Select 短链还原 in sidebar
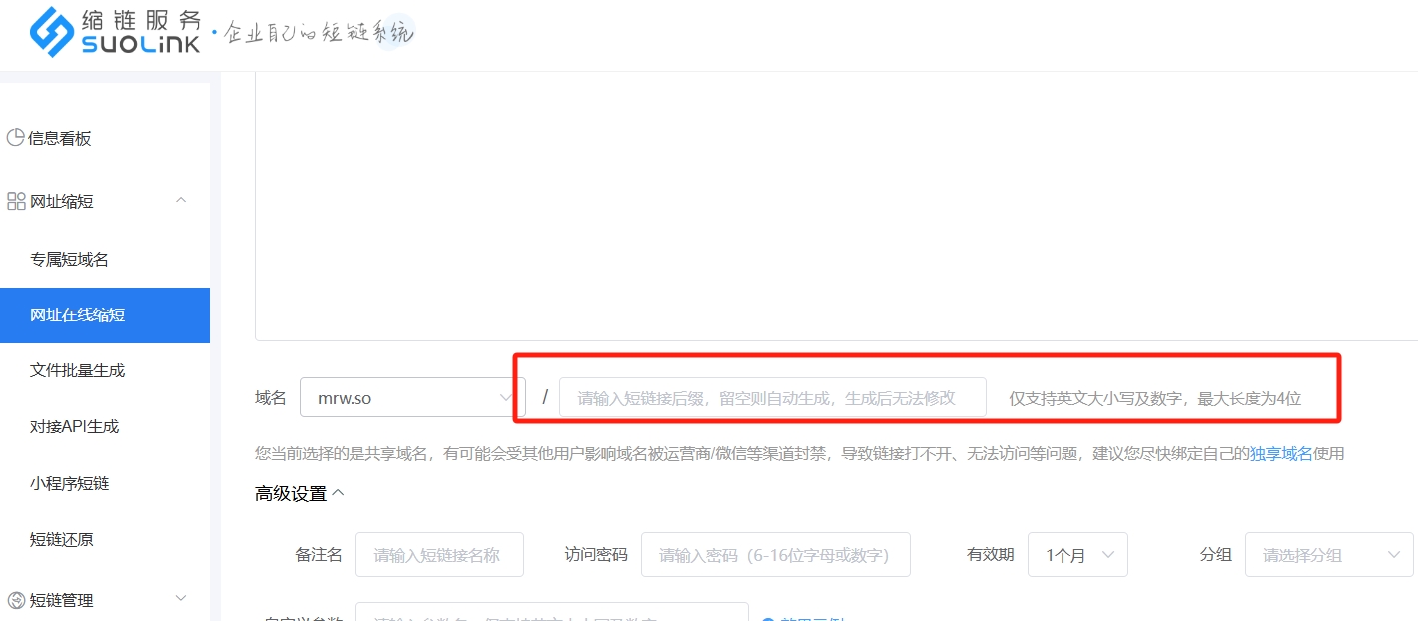The image size is (1418, 621). click(62, 540)
